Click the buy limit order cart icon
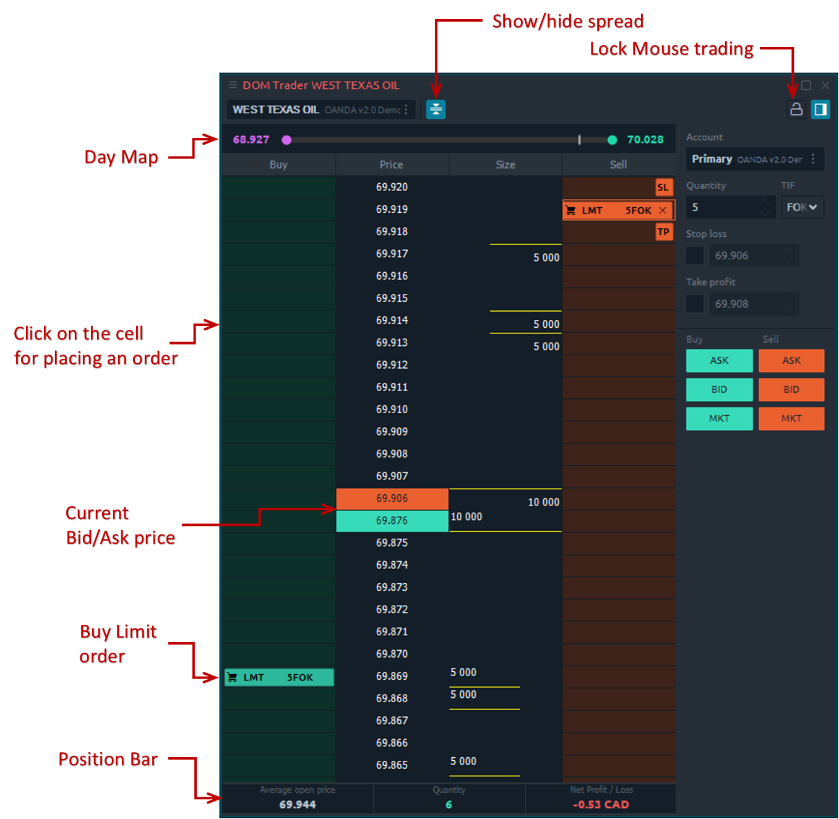The width and height of the screenshot is (839, 819). tap(233, 677)
